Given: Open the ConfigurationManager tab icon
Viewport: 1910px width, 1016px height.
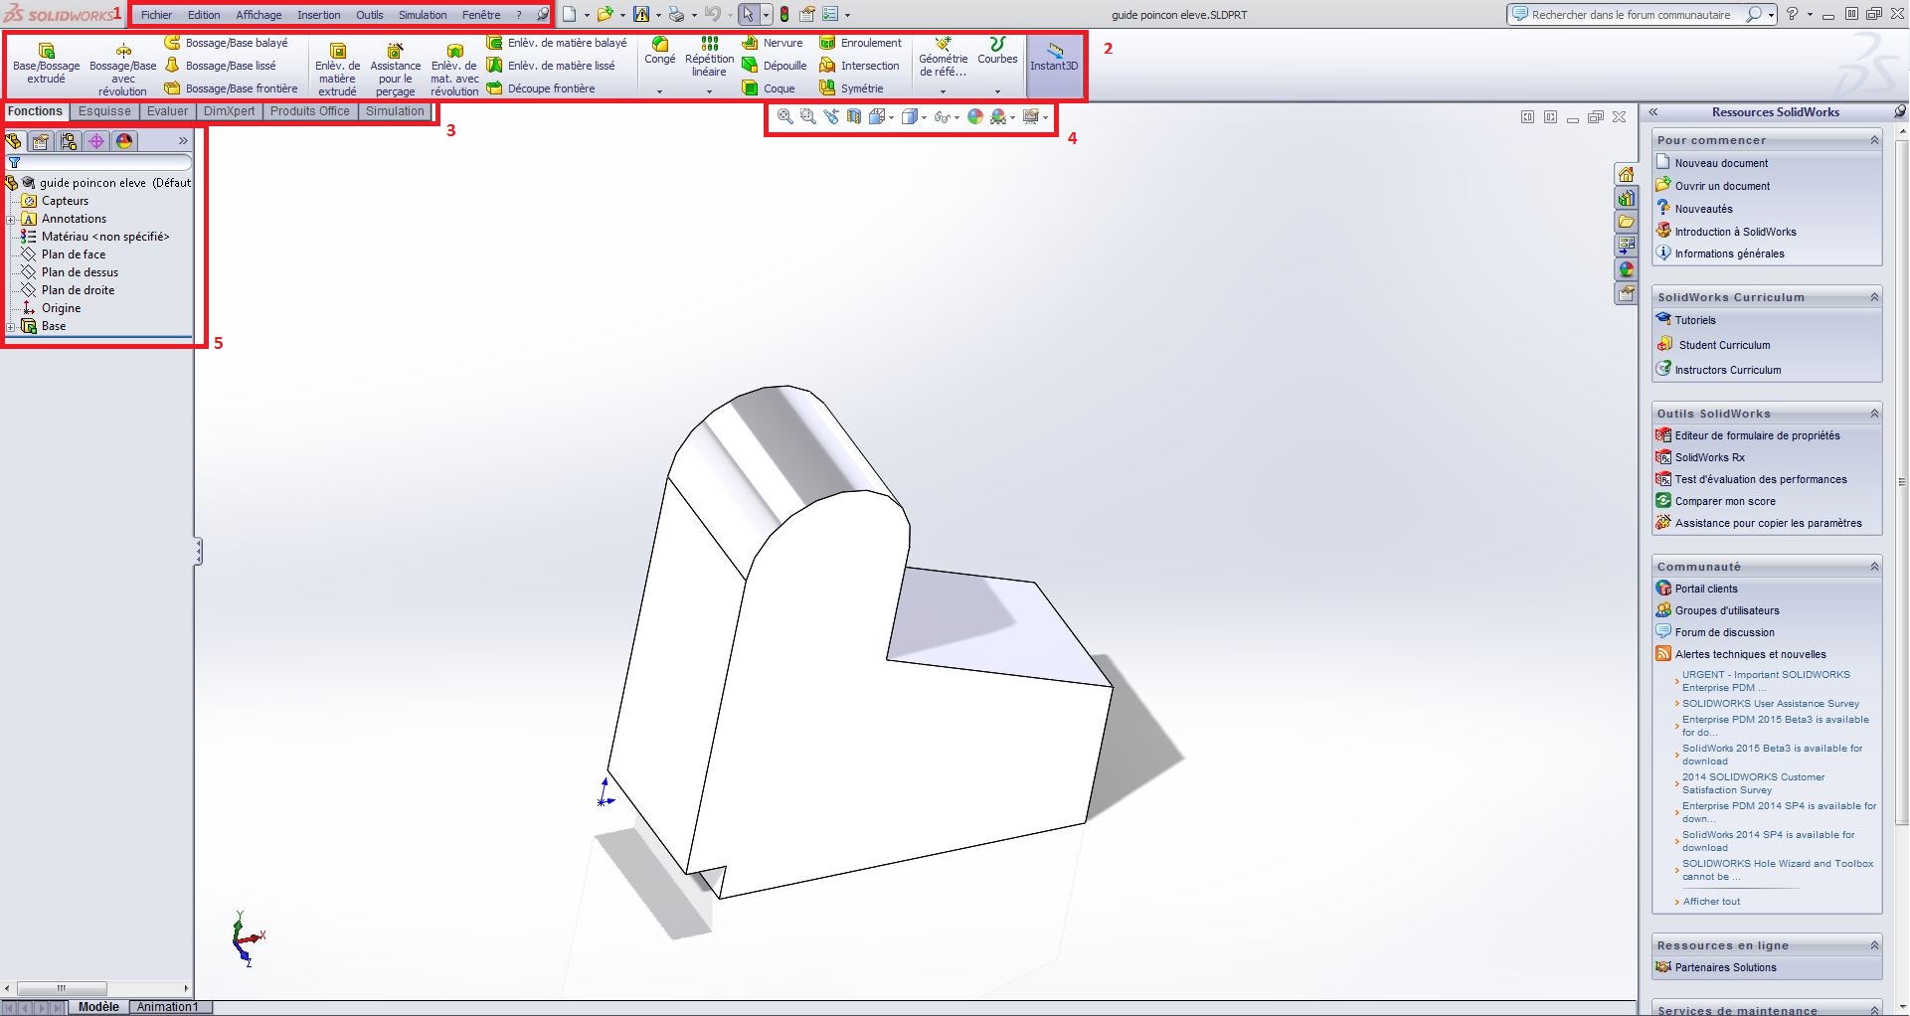Looking at the screenshot, I should (69, 141).
